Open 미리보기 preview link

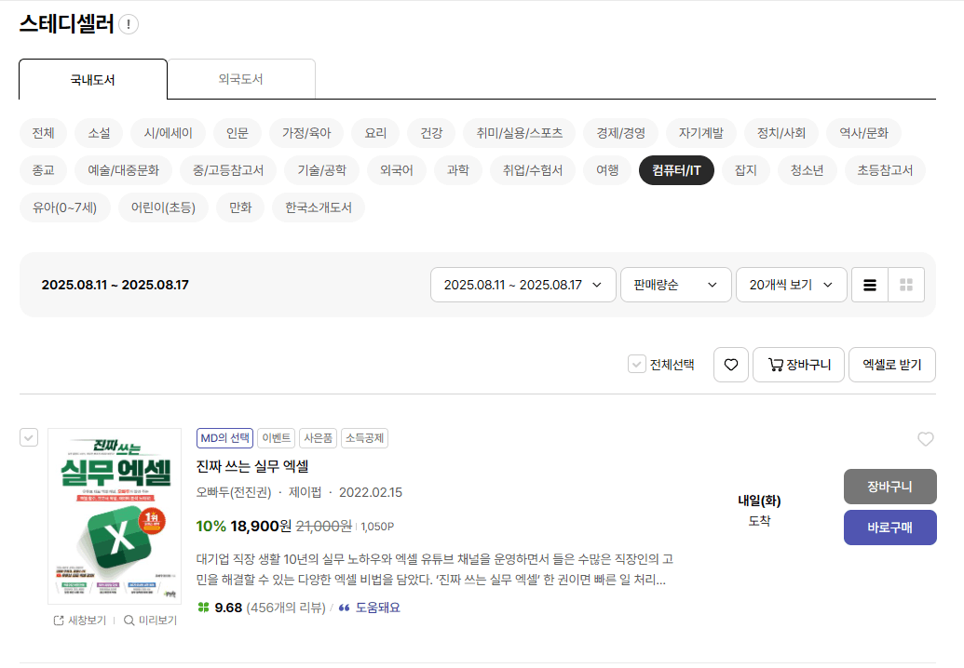151,621
